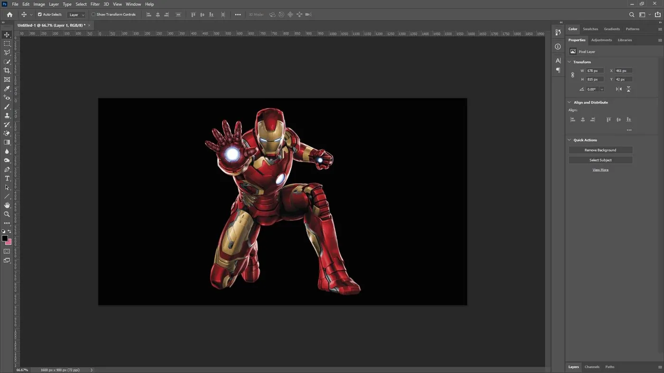Open more align options in options bar
Screen dimensions: 664x373
pyautogui.click(x=238, y=15)
